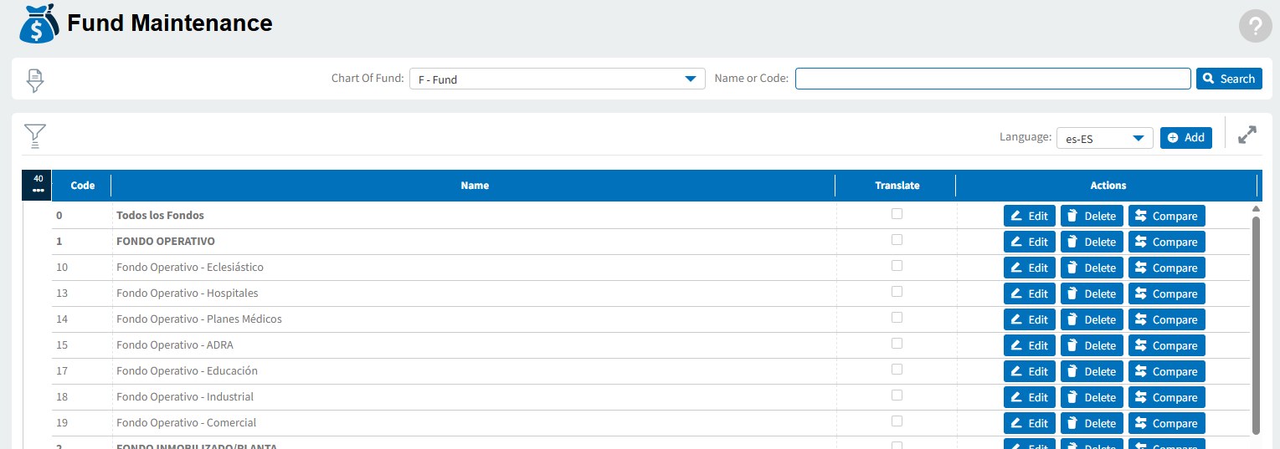Click the Translate column header

pyautogui.click(x=897, y=186)
